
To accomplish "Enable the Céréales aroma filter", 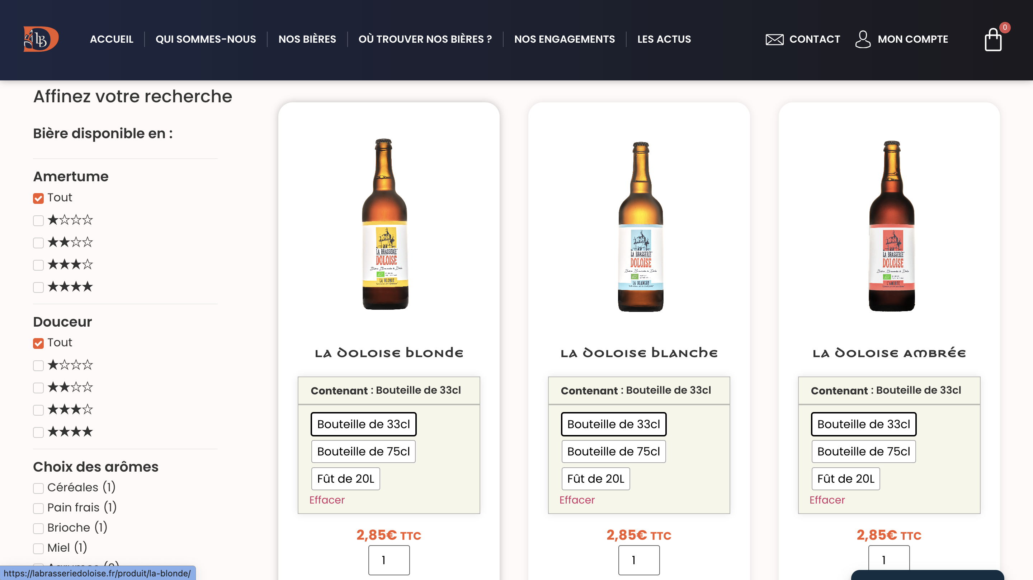I will (38, 488).
